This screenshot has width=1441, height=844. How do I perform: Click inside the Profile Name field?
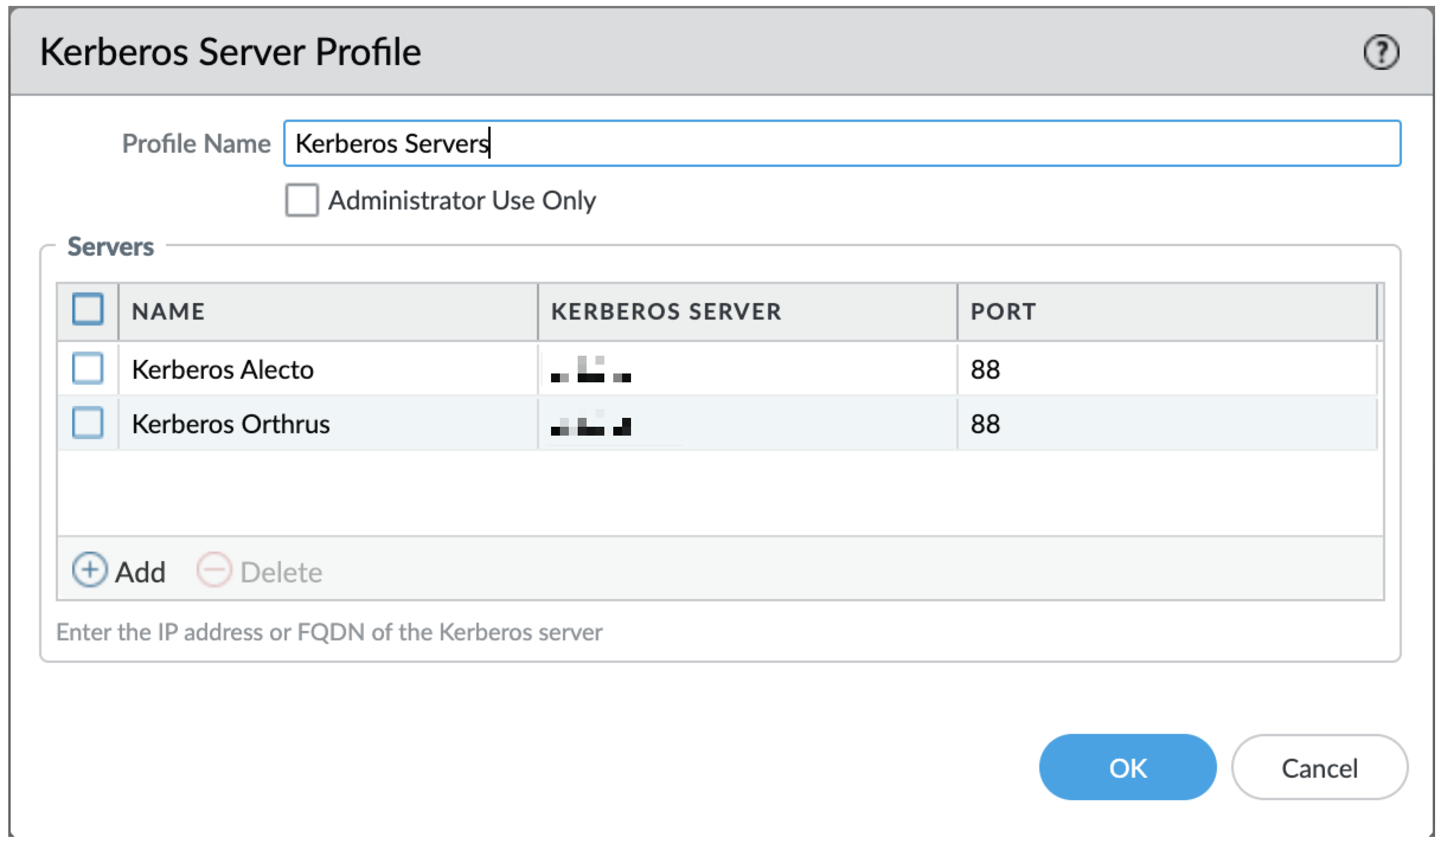pos(593,143)
